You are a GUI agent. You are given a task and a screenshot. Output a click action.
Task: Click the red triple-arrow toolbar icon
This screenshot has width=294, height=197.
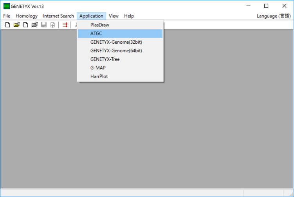(x=65, y=25)
